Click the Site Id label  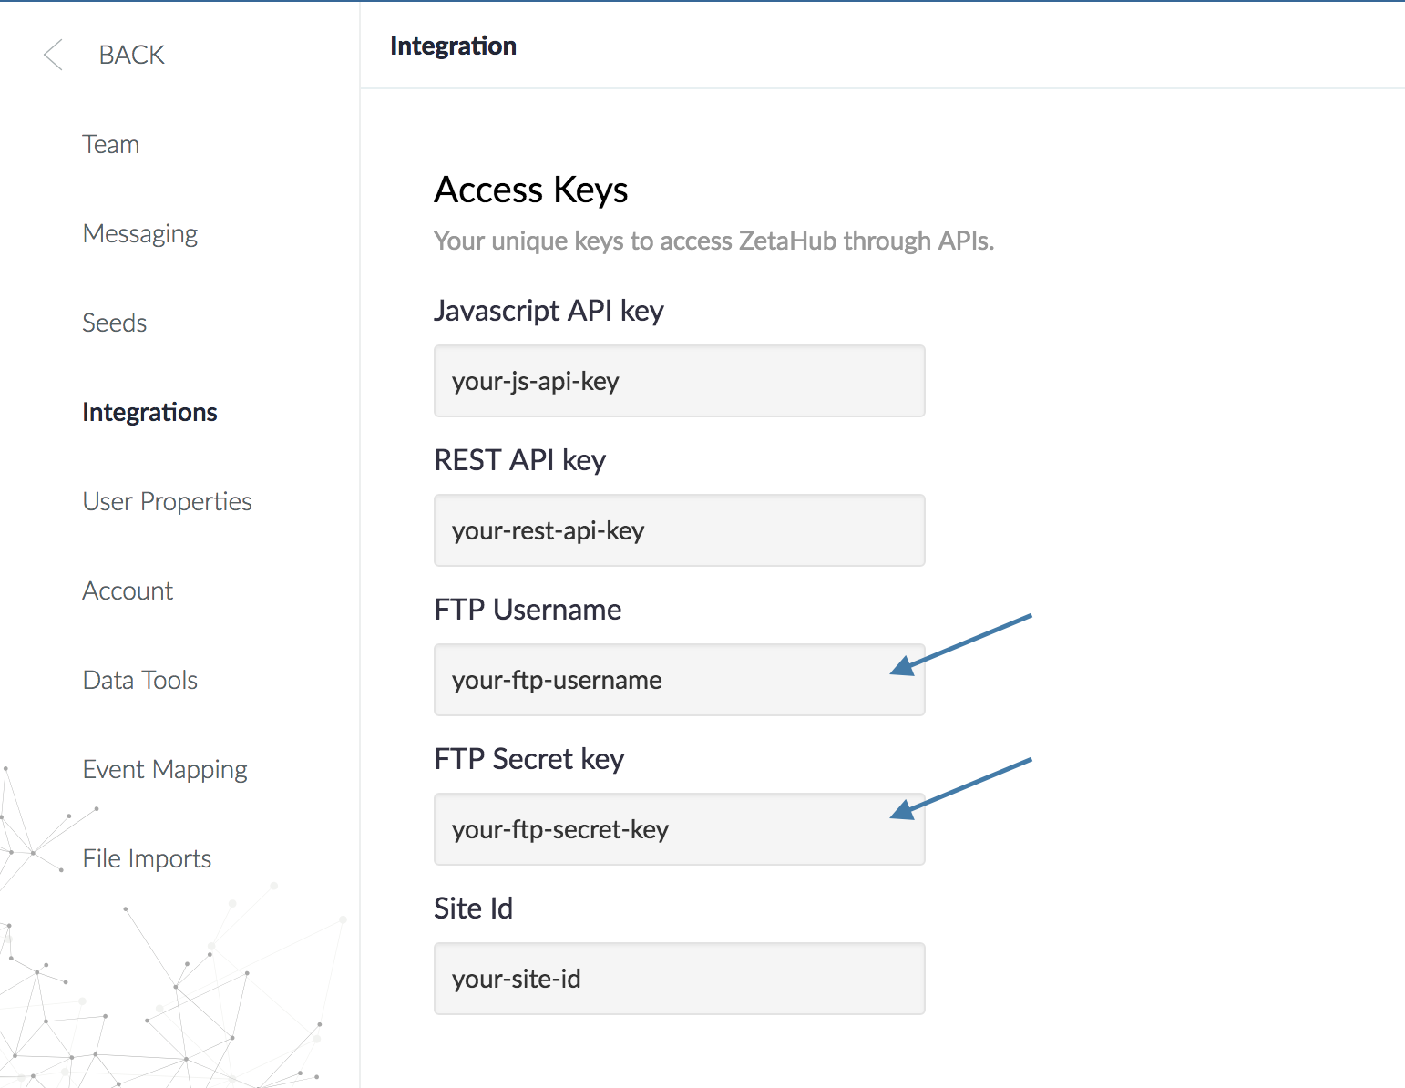473,908
